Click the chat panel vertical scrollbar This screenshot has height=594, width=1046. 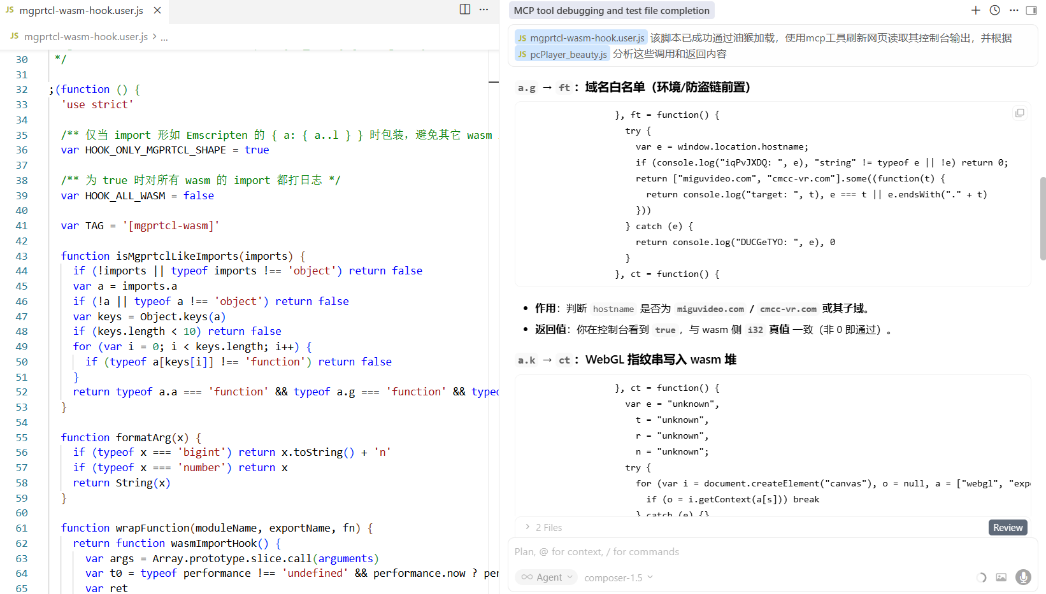[x=1042, y=218]
